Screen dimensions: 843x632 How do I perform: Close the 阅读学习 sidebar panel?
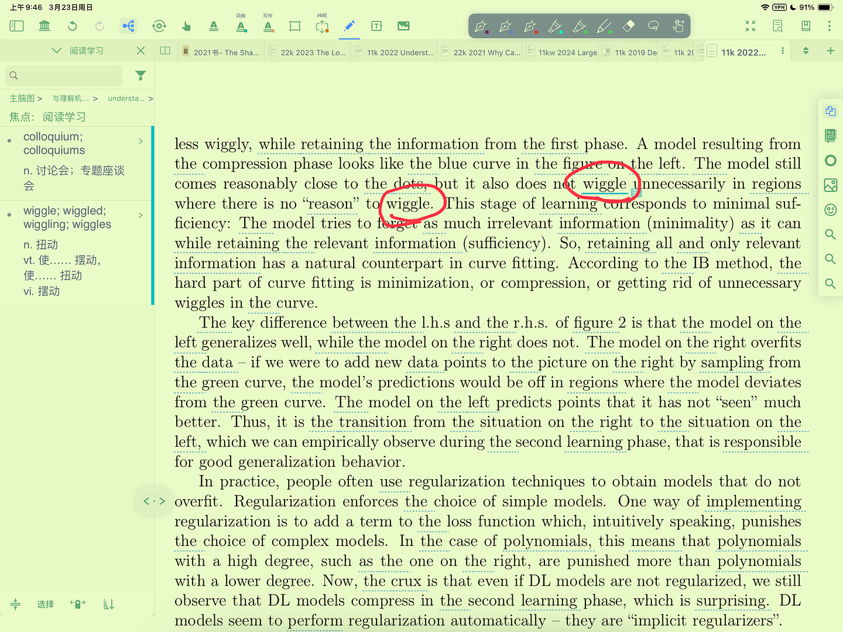pos(140,51)
